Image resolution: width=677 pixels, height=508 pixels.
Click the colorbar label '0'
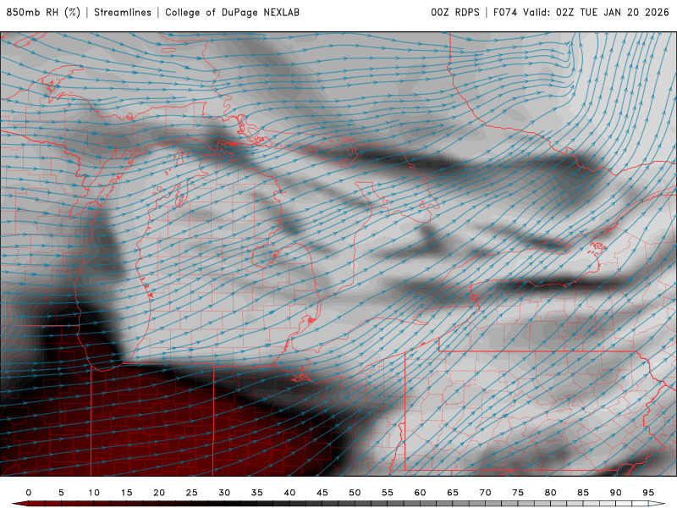(29, 493)
